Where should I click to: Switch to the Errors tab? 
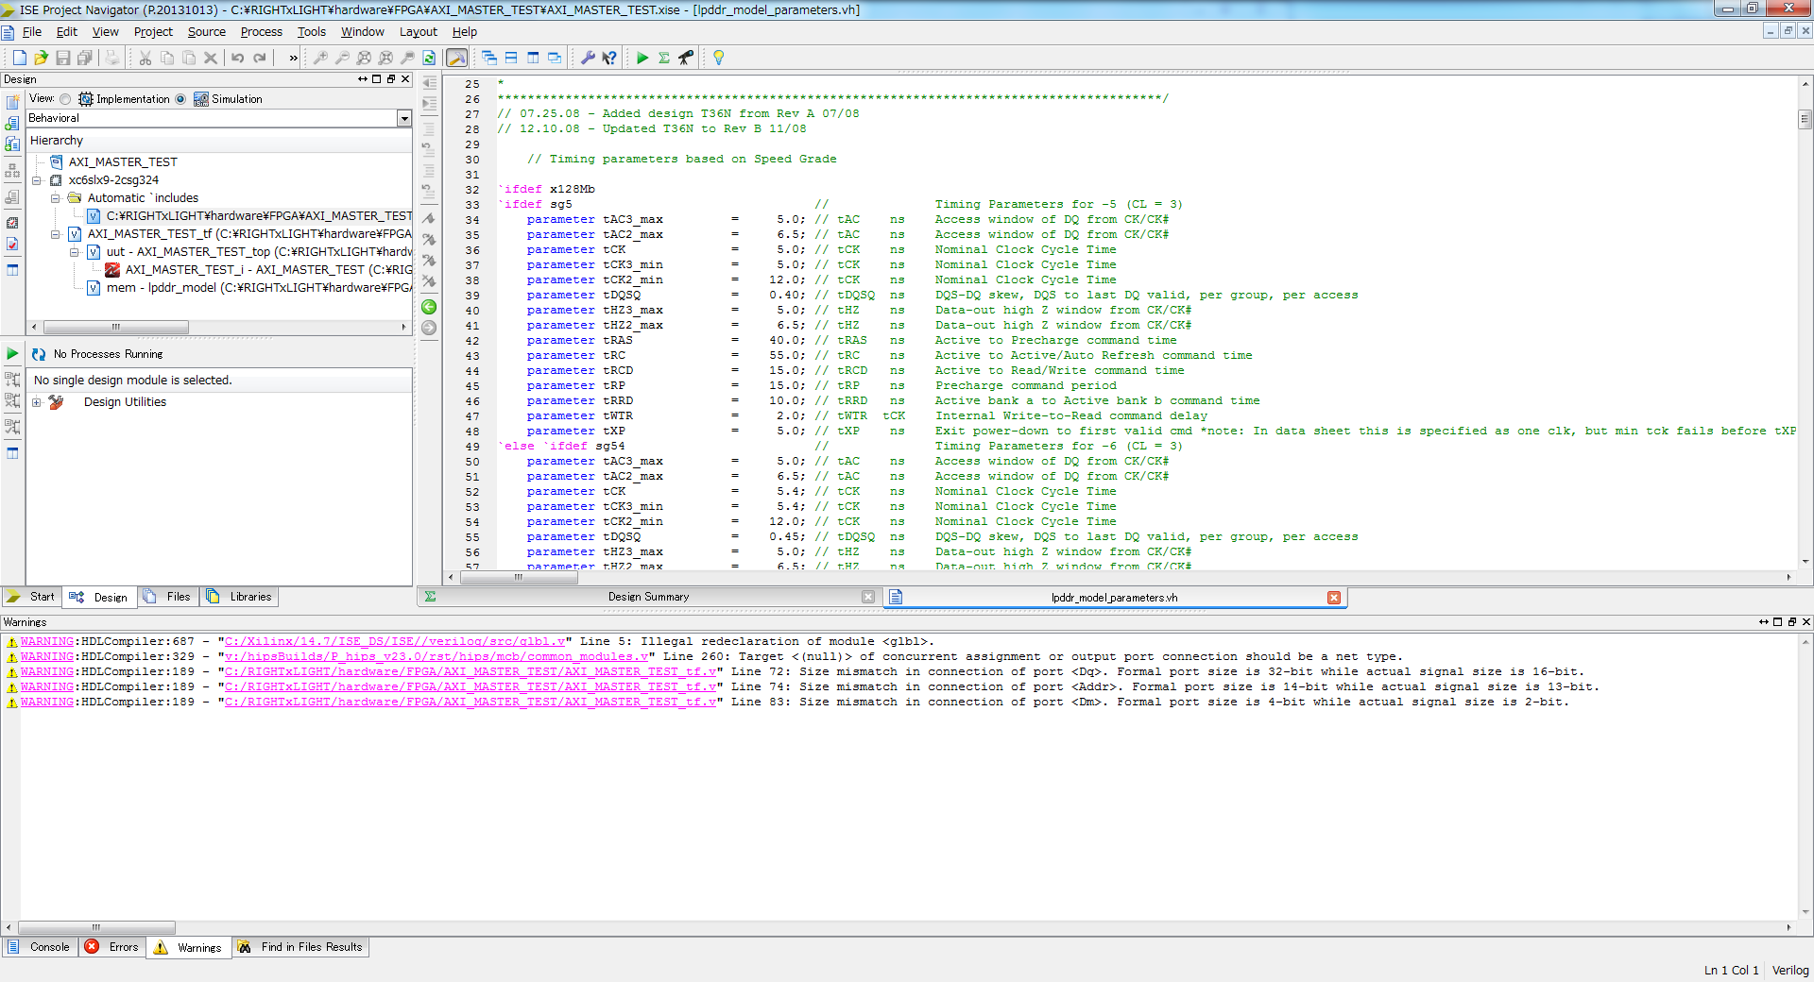pos(111,947)
